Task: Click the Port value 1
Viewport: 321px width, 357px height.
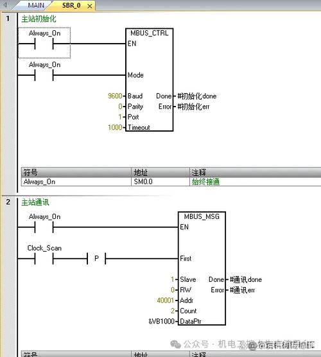Action: coord(120,117)
